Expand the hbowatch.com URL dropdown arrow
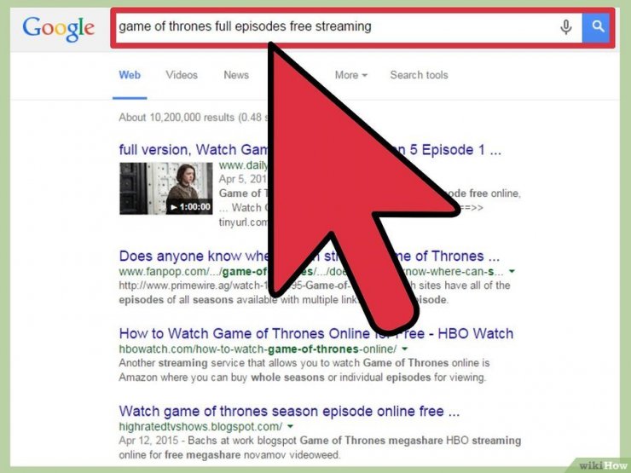The height and width of the screenshot is (473, 631). (404, 349)
